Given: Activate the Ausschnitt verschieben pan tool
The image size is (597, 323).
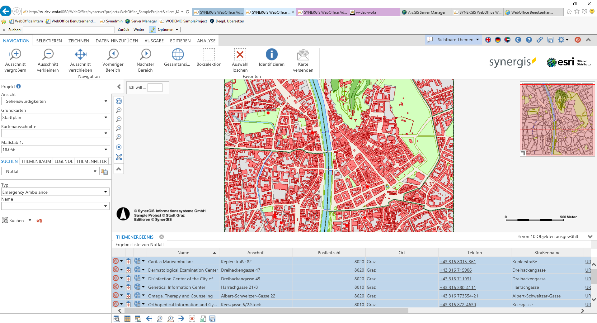Looking at the screenshot, I should tap(80, 55).
